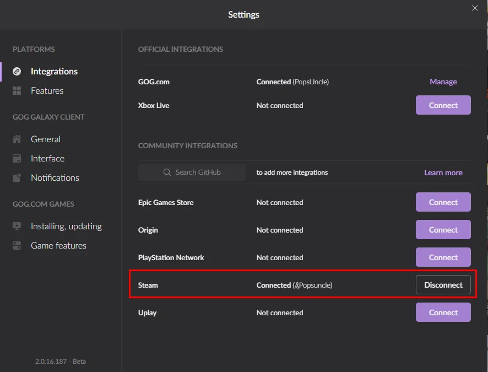Click the General home icon

coord(17,139)
